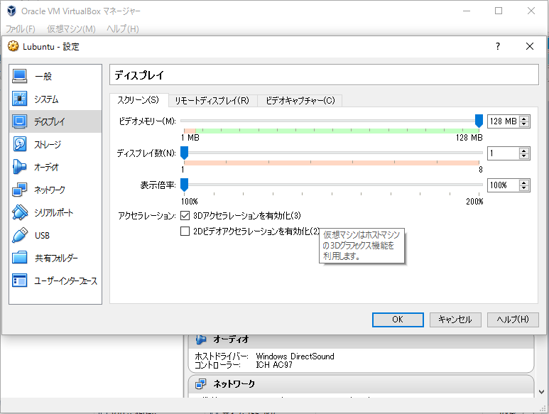This screenshot has width=549, height=414.
Task: Select 一般 text in settings list
Action: [x=43, y=76]
